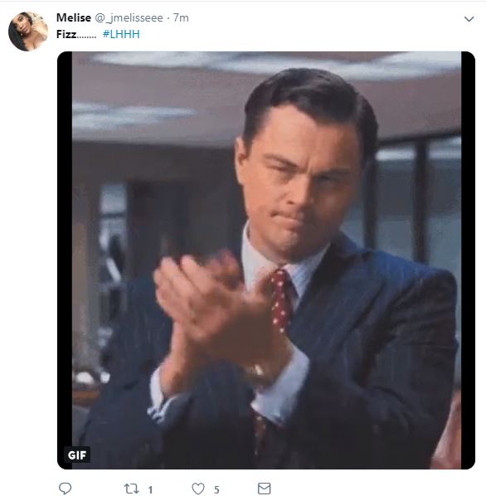Click the gold wristwatch in the GIF
The width and height of the screenshot is (486, 496).
click(256, 375)
